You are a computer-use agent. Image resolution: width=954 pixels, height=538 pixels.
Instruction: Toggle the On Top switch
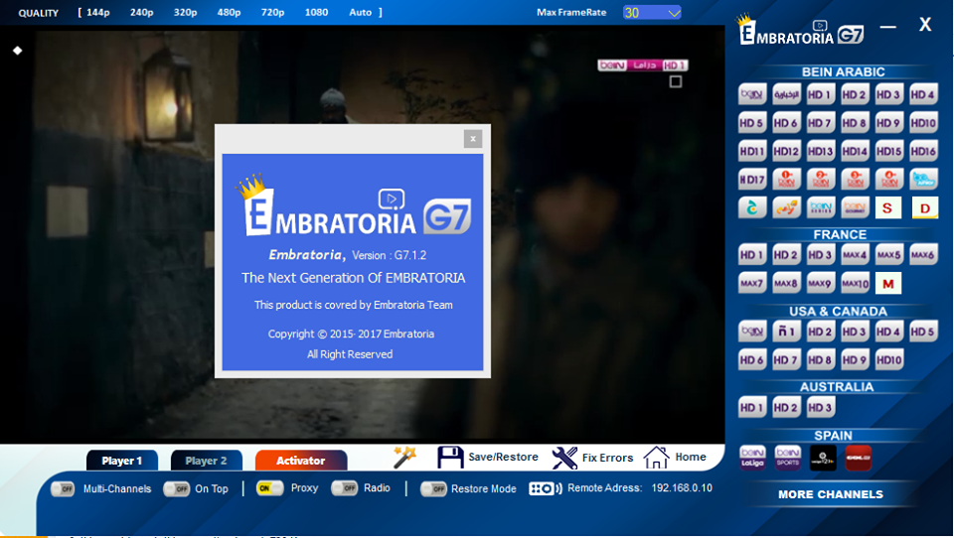click(x=177, y=488)
